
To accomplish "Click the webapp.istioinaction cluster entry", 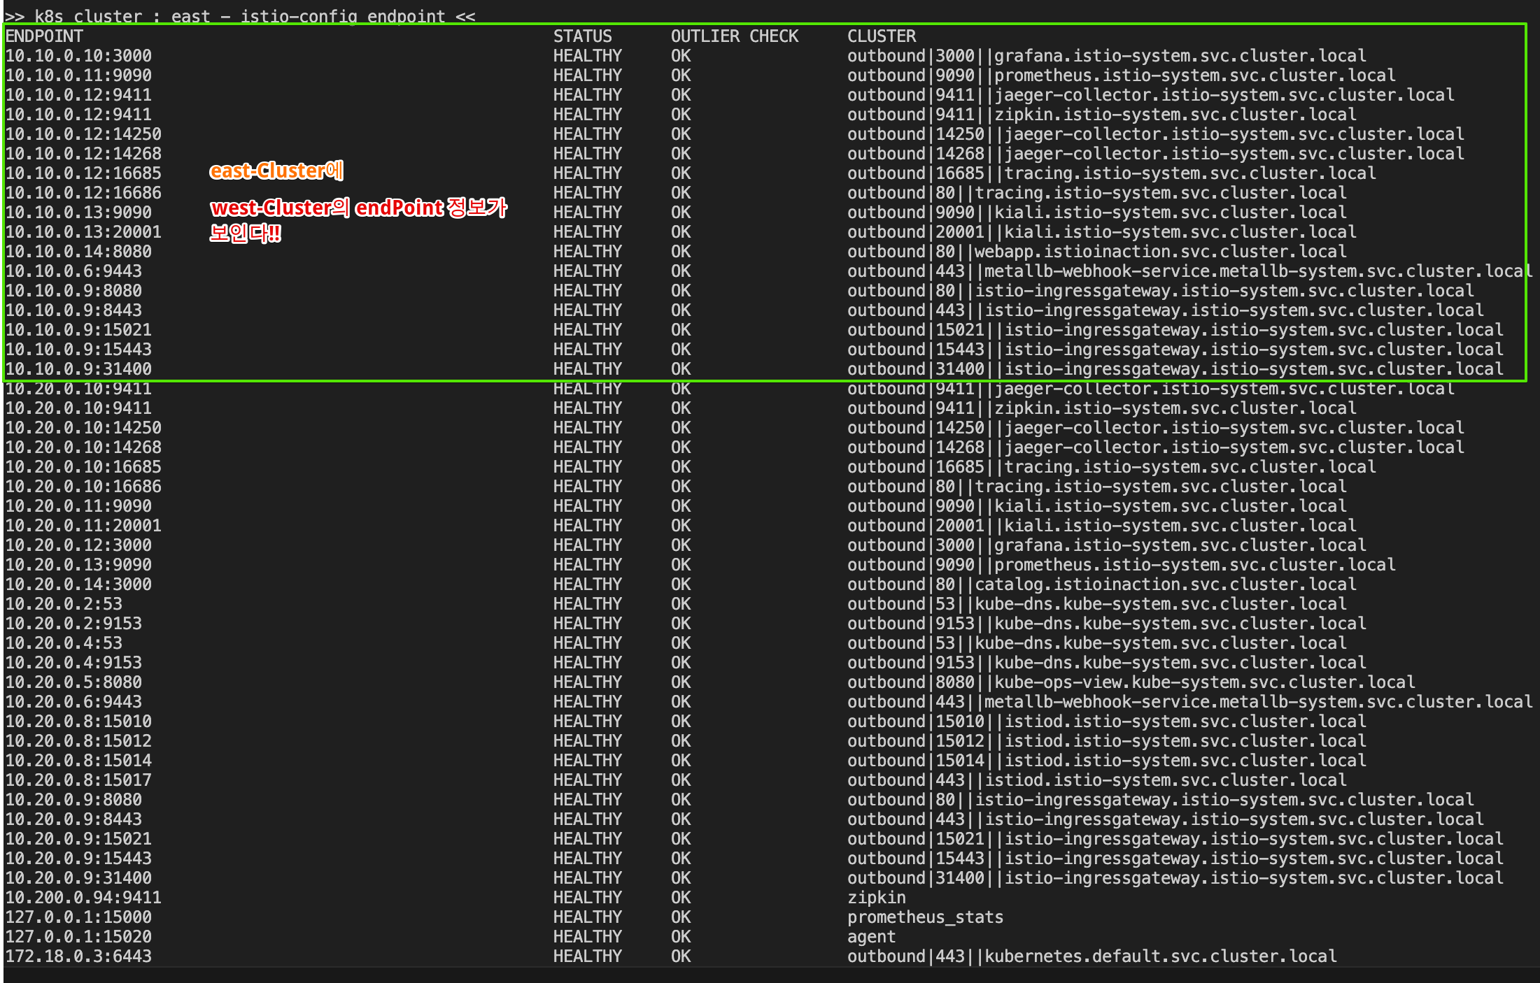I will pyautogui.click(x=1096, y=252).
